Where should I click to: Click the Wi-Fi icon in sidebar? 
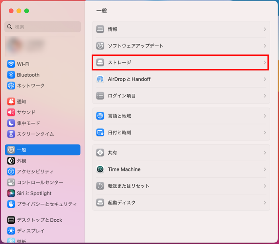tap(11, 64)
